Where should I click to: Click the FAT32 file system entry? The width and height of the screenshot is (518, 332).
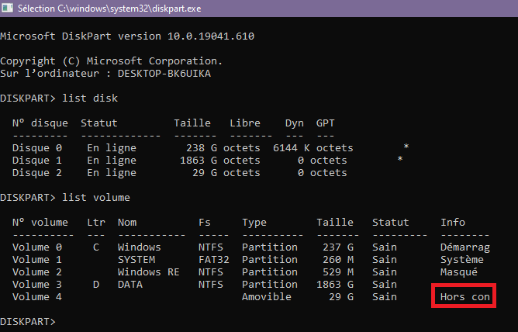tap(214, 260)
